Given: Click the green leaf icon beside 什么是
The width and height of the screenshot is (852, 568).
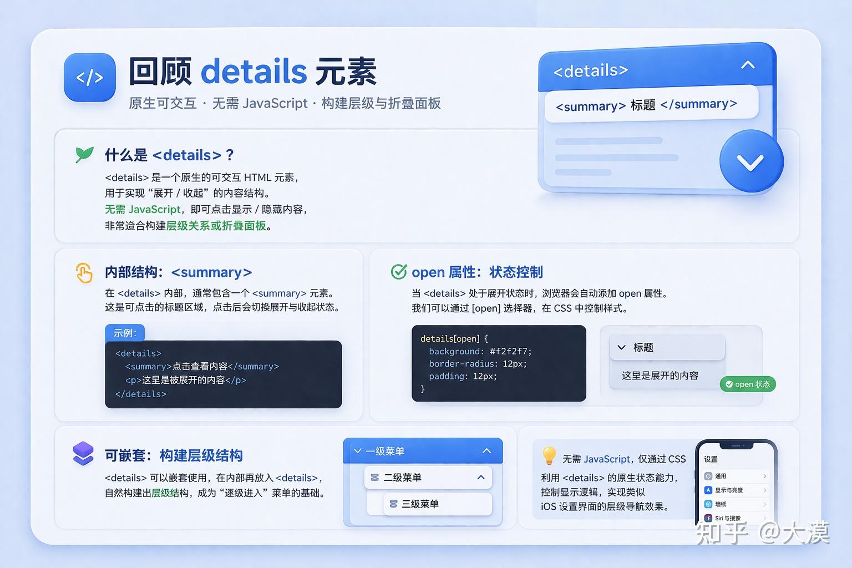Looking at the screenshot, I should (x=83, y=154).
